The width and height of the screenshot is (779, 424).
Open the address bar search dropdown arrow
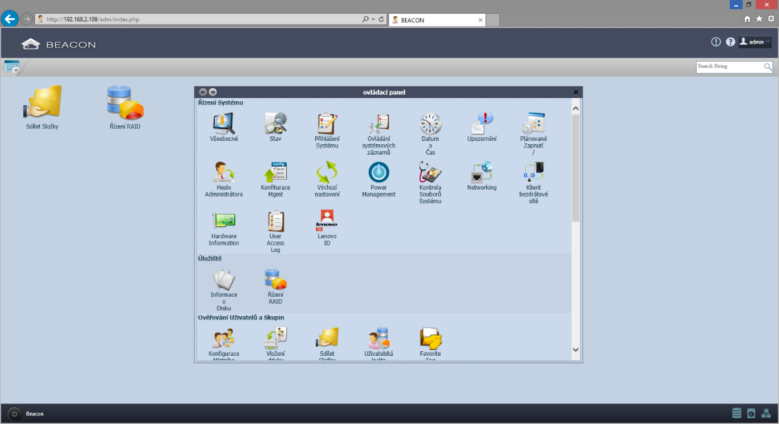point(373,19)
